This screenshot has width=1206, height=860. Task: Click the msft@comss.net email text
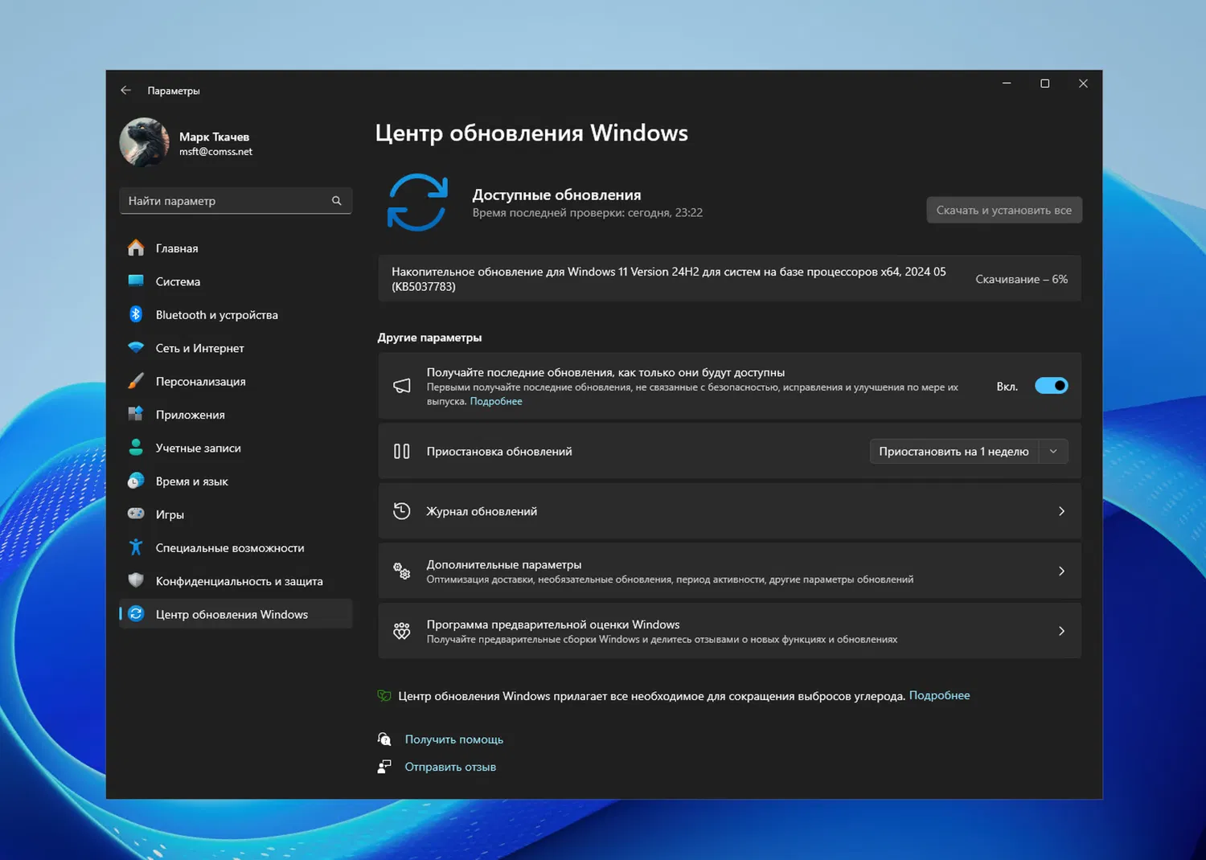215,152
